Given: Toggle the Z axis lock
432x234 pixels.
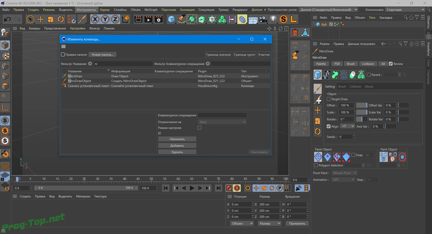Looking at the screenshot, I should coord(115,19).
